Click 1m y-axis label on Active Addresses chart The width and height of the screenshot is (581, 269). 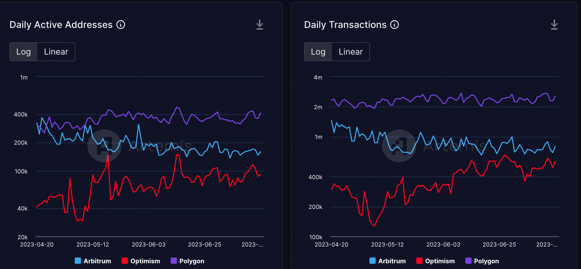24,78
